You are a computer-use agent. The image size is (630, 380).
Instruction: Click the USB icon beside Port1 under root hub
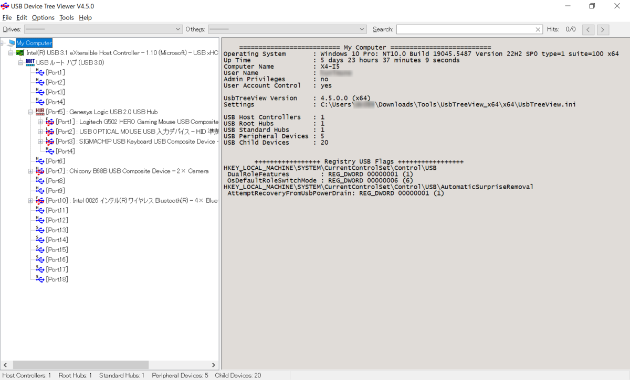click(40, 72)
